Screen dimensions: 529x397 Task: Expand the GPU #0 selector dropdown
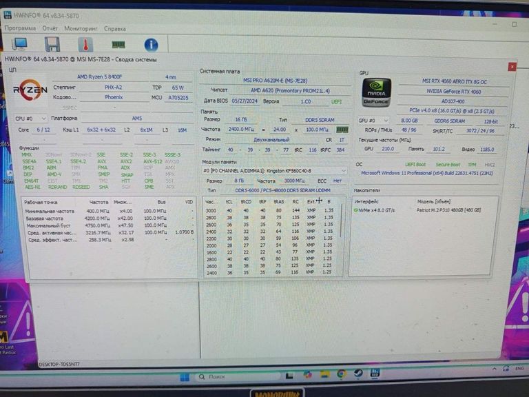pos(373,121)
